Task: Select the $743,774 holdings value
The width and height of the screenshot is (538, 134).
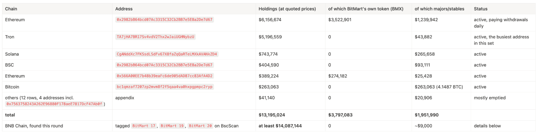Action: [x=268, y=54]
